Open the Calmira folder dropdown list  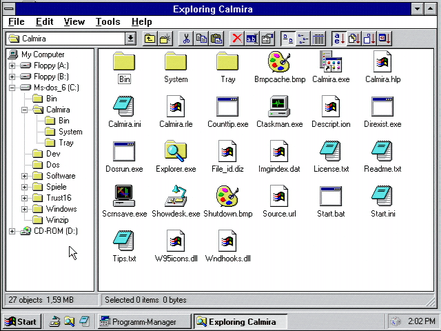click(130, 39)
